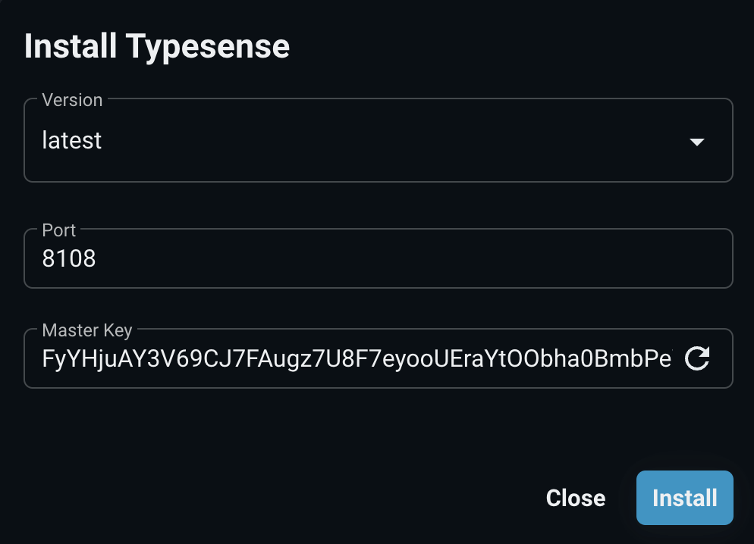Focus the Port input field
The image size is (754, 544).
pos(378,259)
